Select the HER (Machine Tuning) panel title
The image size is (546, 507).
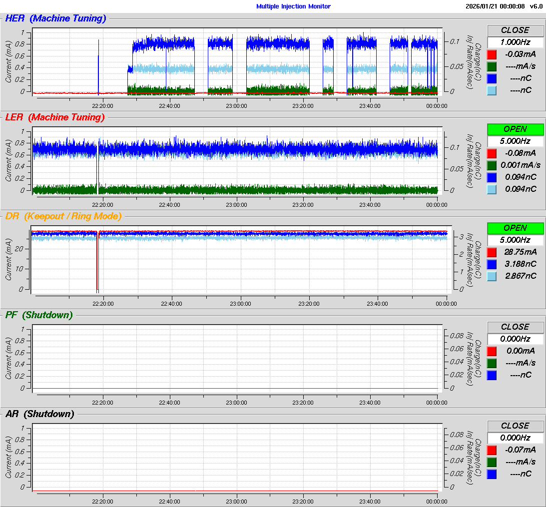pos(55,19)
